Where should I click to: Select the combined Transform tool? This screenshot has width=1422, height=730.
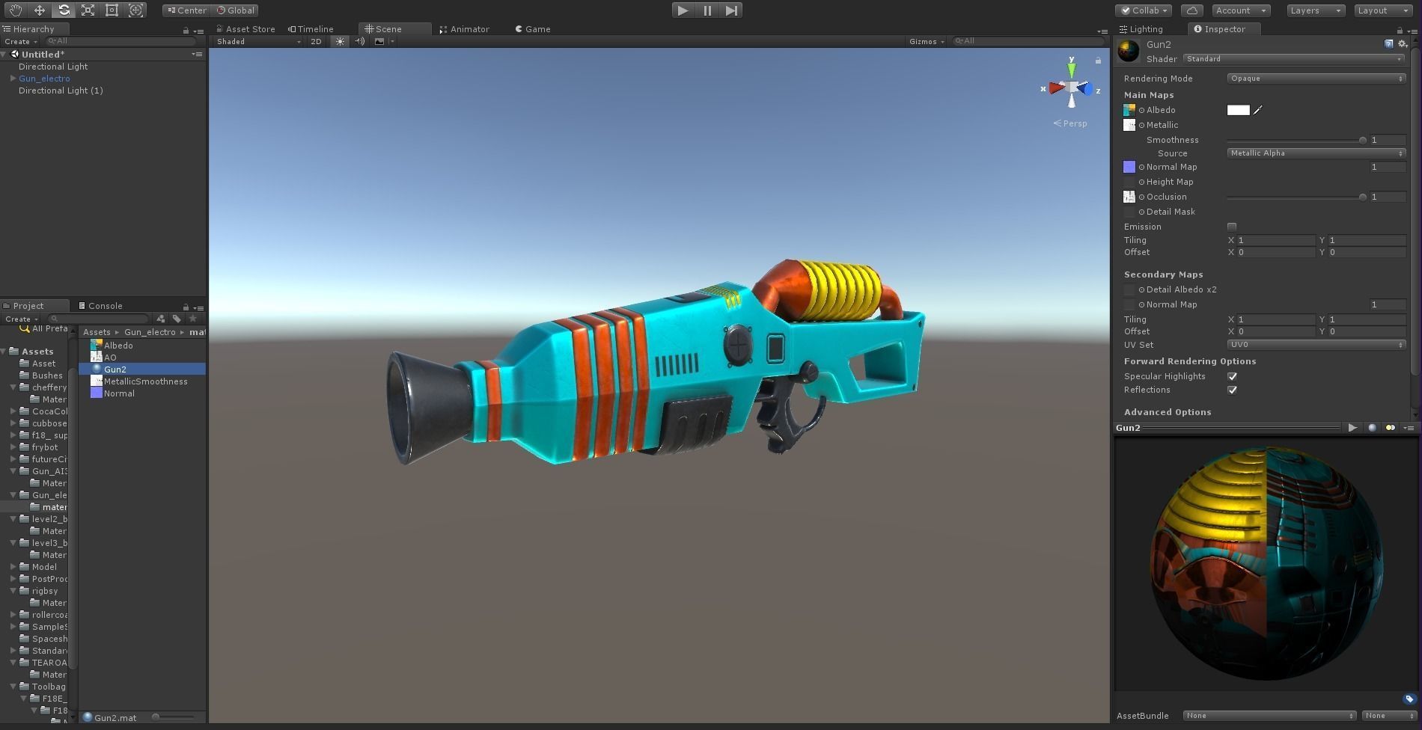[x=135, y=10]
